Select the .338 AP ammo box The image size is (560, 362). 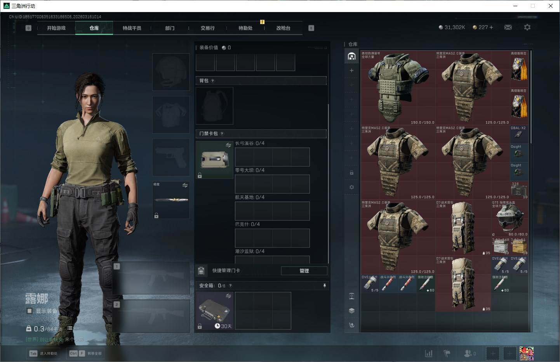click(519, 190)
